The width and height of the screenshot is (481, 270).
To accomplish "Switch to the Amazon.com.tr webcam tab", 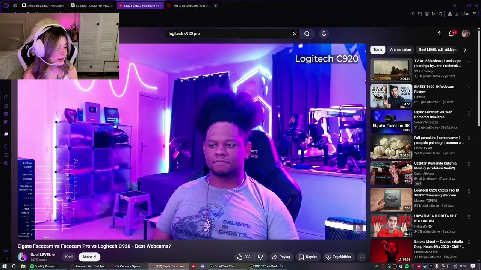I will coord(43,6).
